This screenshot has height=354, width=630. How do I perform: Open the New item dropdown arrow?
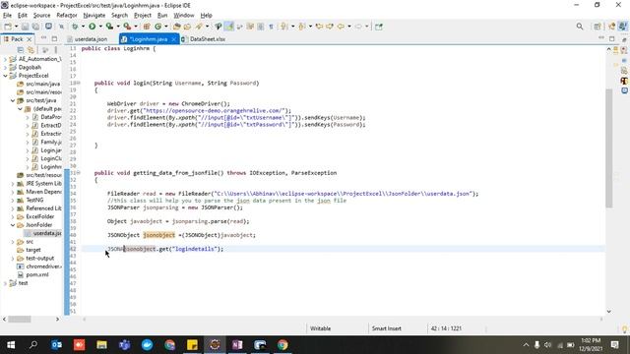point(16,27)
